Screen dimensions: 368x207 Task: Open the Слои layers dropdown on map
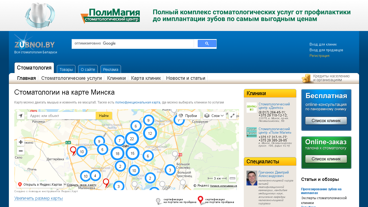[x=215, y=116]
